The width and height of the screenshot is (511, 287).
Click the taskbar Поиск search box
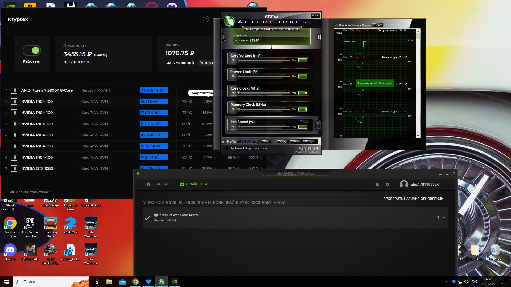[x=51, y=282]
